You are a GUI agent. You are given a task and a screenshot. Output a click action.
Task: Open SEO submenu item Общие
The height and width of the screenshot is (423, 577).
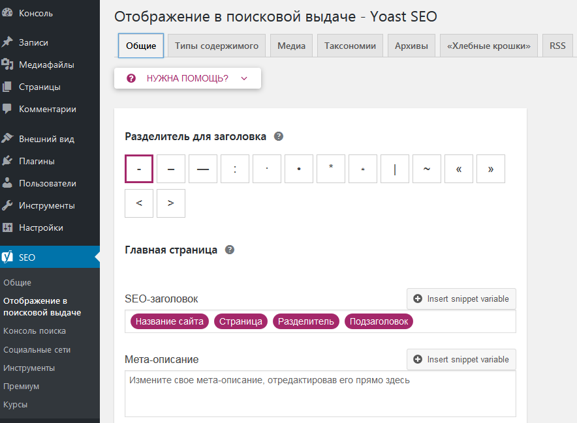pyautogui.click(x=17, y=283)
